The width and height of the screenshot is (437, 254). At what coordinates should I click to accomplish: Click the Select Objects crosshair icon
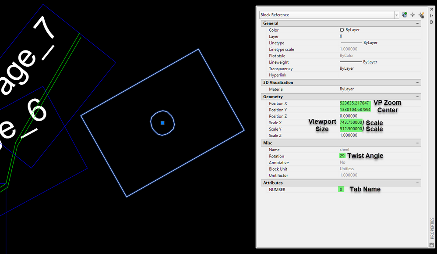413,15
